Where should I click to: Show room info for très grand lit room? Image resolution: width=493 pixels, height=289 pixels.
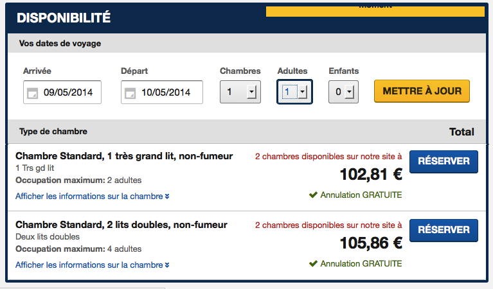[89, 196]
